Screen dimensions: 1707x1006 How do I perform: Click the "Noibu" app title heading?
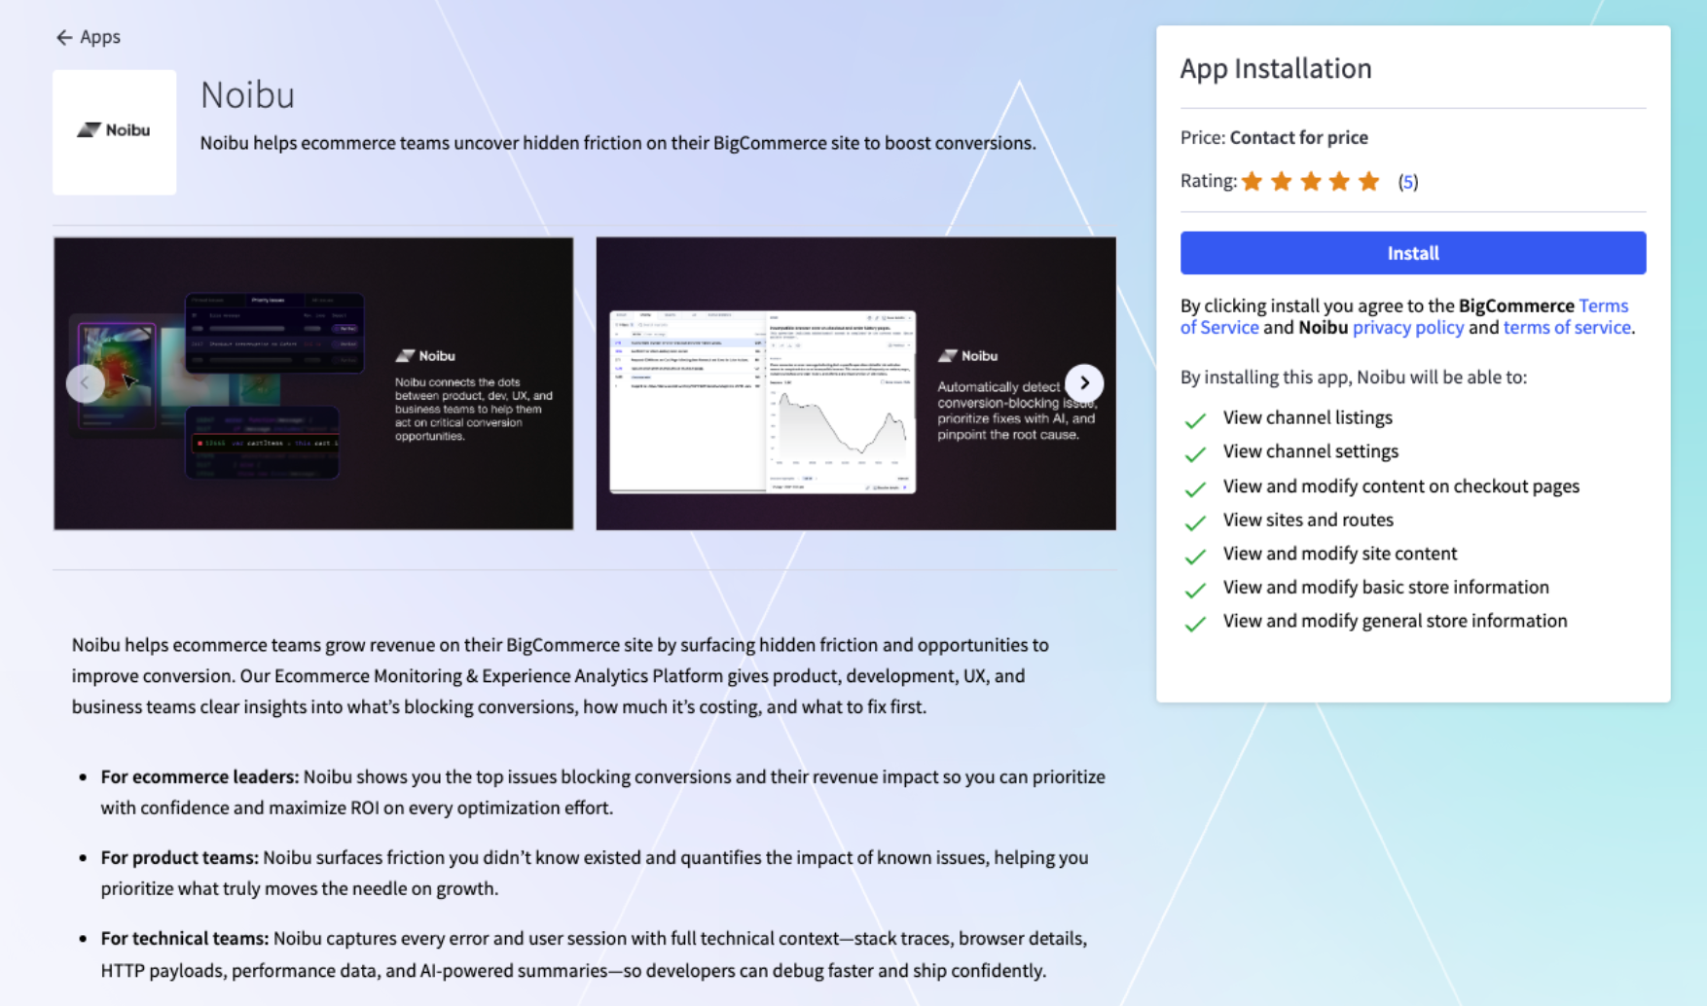click(x=247, y=95)
